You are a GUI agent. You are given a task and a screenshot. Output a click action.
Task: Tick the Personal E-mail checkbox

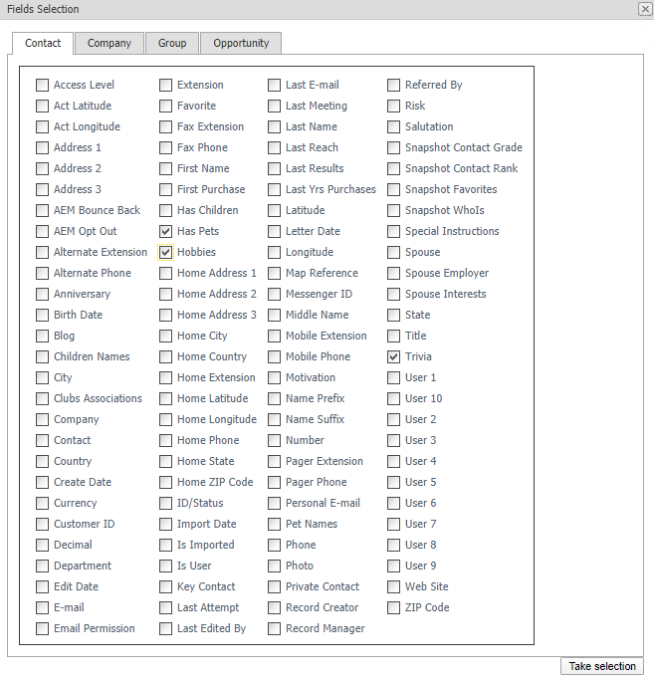click(274, 503)
